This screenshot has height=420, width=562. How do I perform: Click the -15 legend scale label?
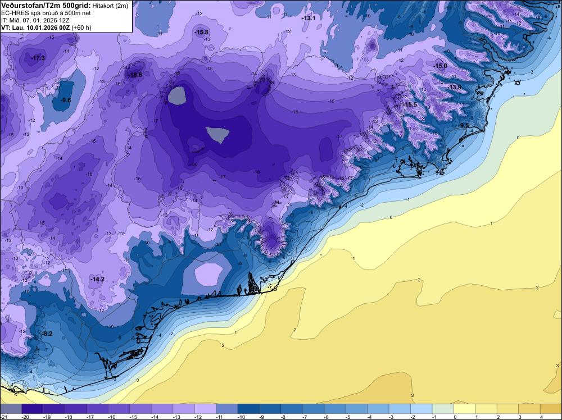point(133,417)
